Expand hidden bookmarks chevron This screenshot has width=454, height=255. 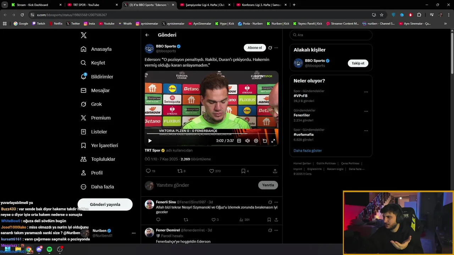[x=445, y=24]
